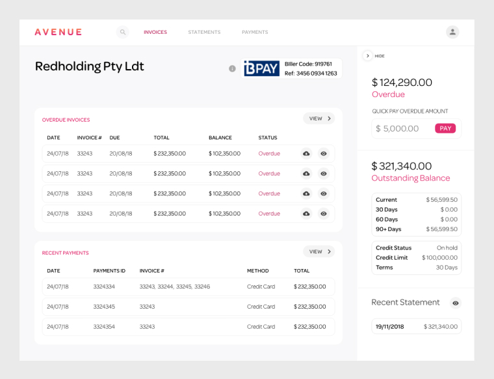Expand Overdue Invoices with View button

point(320,119)
